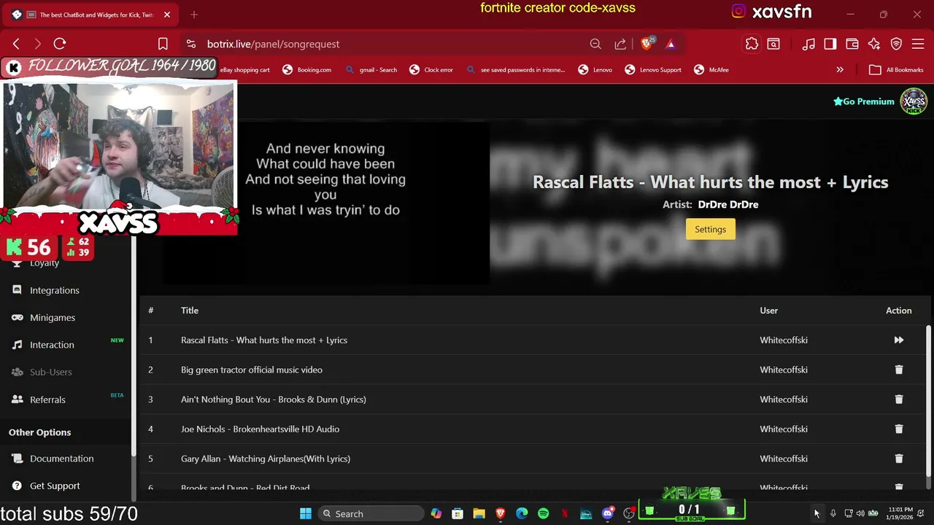Click the Go Premium link
This screenshot has height=525, width=934.
pos(864,101)
